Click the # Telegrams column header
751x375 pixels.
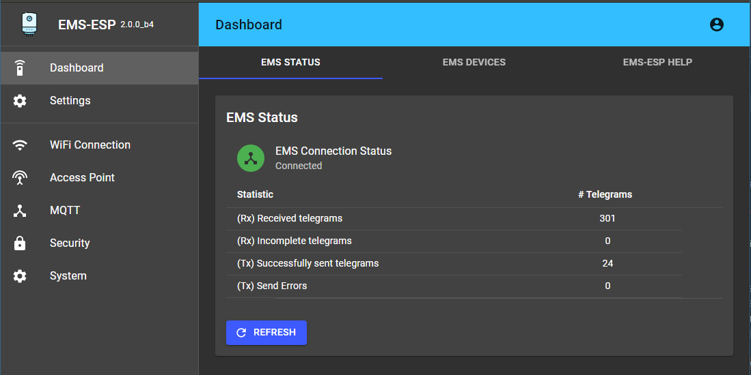click(605, 194)
